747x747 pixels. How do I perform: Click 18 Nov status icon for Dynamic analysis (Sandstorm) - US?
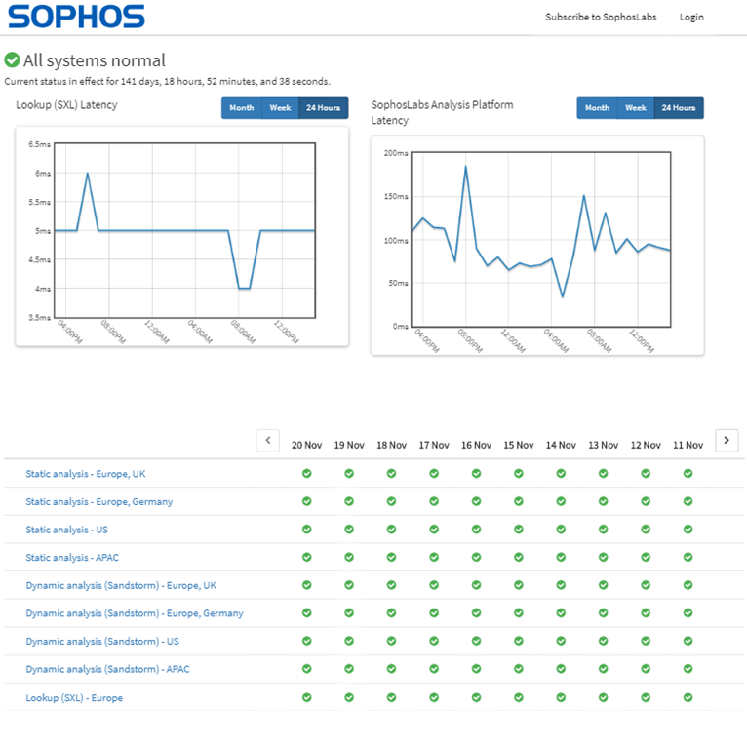pyautogui.click(x=392, y=641)
